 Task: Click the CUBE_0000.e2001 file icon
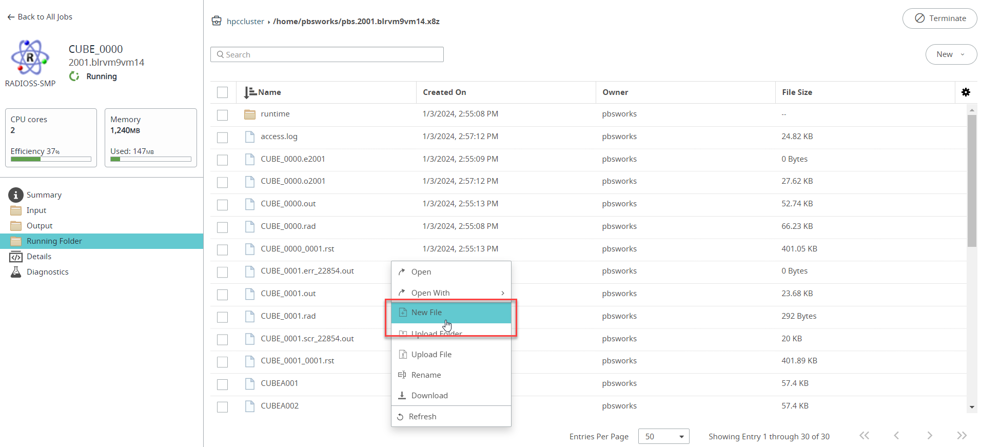pos(250,159)
